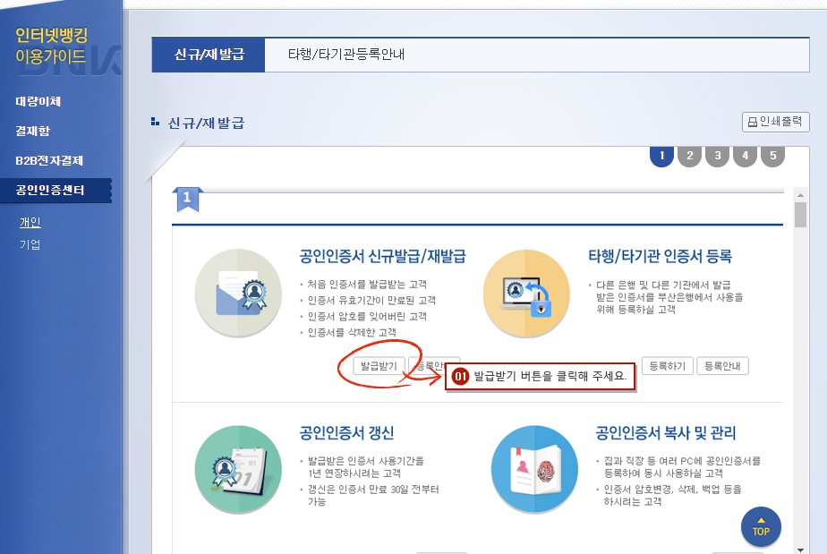Click text 인증서 유효기간이 만료된 고객

(371, 300)
